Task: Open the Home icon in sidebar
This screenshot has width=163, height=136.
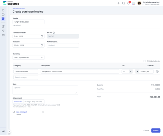Action: click(3, 10)
